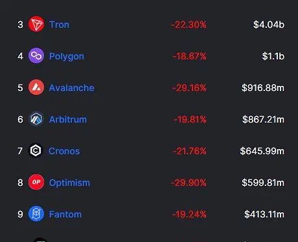This screenshot has width=298, height=242.
Task: Select Avalanche's $916.88m TVL value
Action: (263, 88)
